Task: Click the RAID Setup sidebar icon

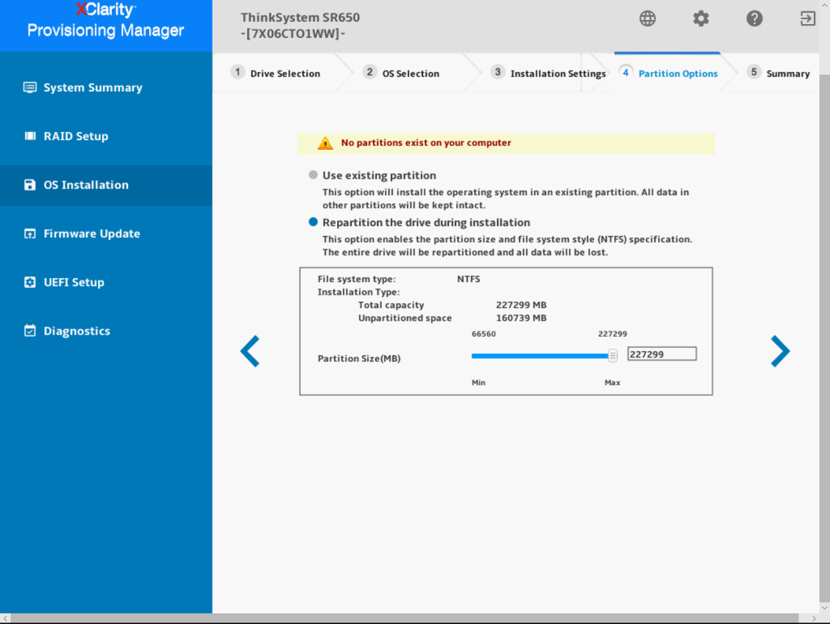Action: [29, 136]
